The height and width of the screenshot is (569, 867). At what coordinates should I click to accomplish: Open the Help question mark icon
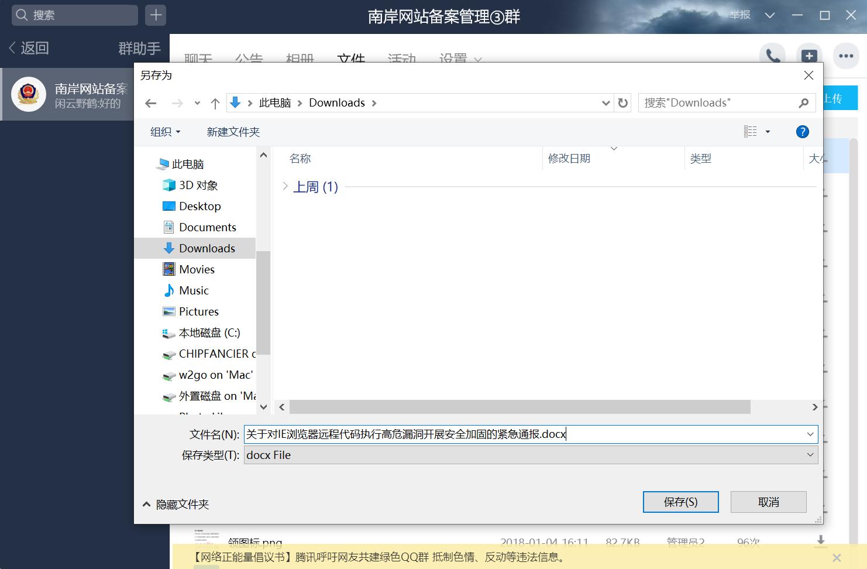(802, 131)
